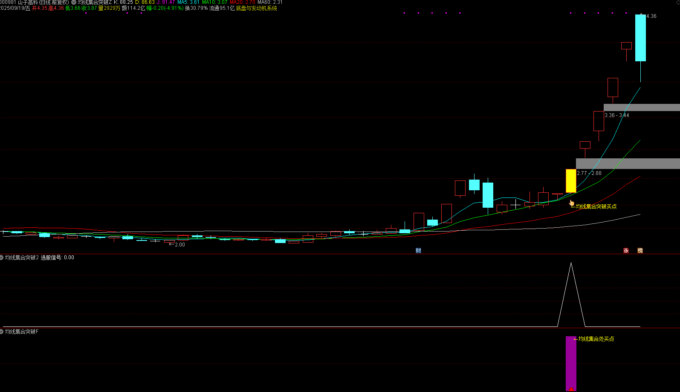Click the MA10: 3.07 value
Viewport: 680px width, 392px height.
[215, 3]
